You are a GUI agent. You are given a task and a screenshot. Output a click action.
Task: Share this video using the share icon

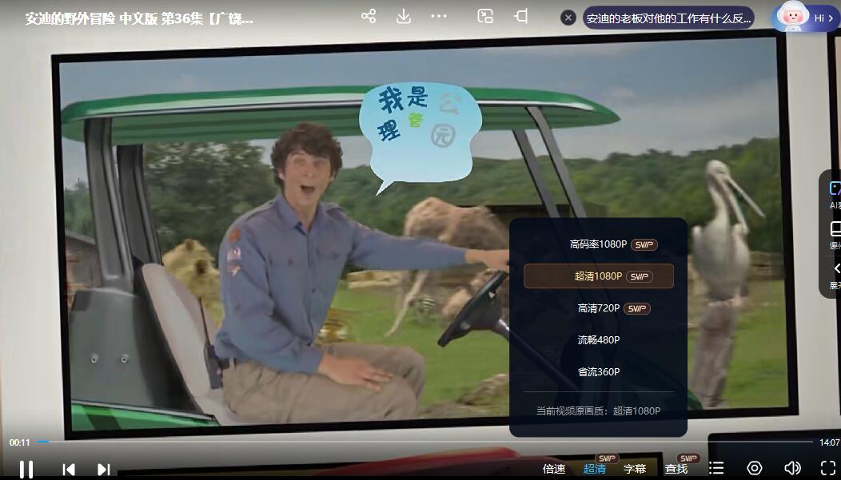(369, 16)
